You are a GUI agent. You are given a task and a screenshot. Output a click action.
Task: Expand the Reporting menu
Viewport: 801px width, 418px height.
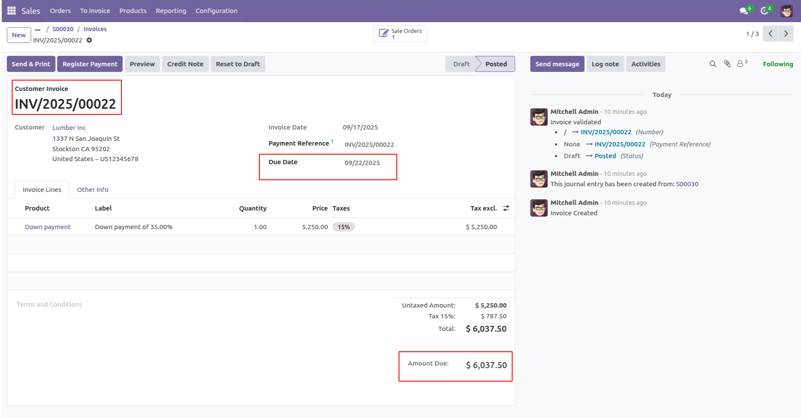(171, 11)
